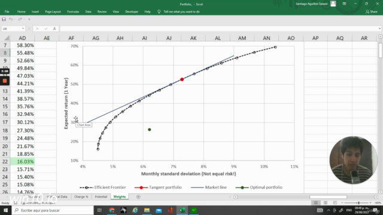Open the Formulas ribbon tab
This screenshot has width=383, height=215.
pos(73,12)
